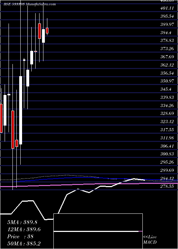Click the 378.83 price axis label
Image resolution: width=178 pixels, height=249 pixels.
pyautogui.click(x=167, y=41)
